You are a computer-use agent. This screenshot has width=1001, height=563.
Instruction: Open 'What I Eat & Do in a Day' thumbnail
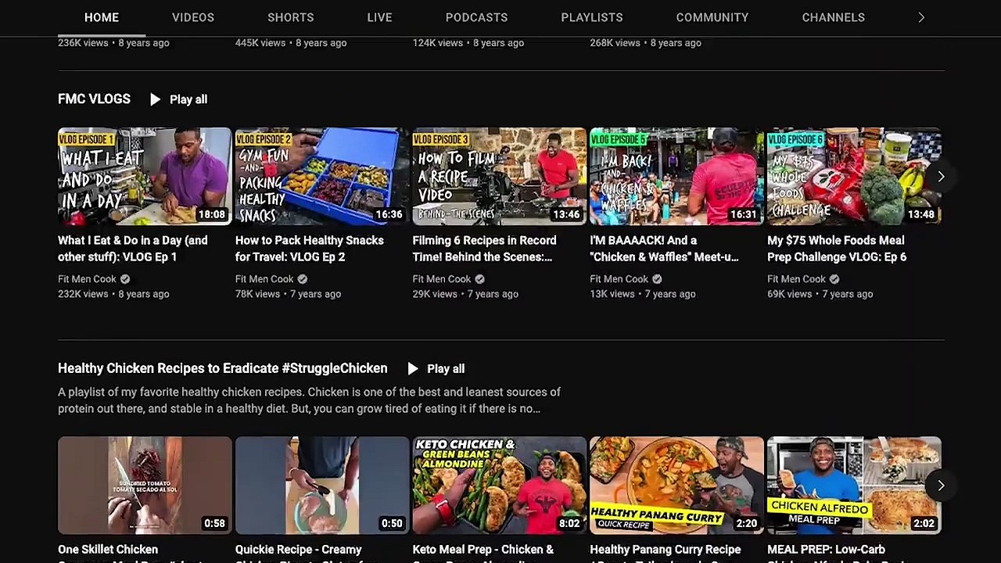point(145,177)
